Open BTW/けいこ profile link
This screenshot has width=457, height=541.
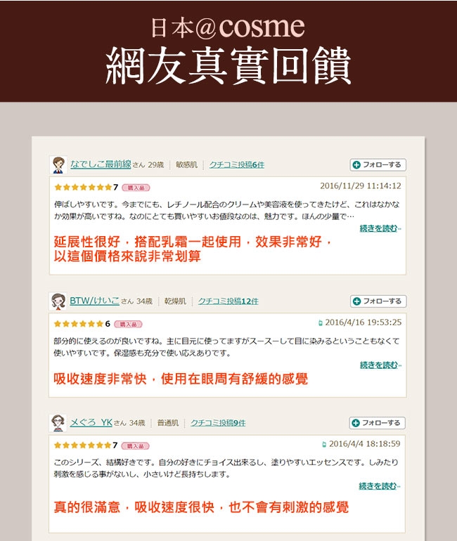point(95,301)
